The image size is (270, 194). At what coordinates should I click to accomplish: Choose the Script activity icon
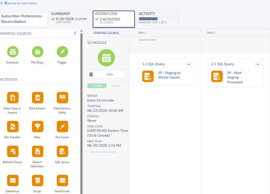coord(38,181)
